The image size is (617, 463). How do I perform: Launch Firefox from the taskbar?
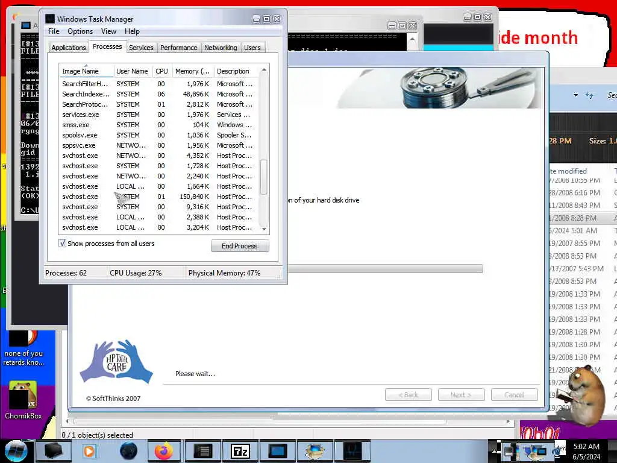click(x=164, y=451)
